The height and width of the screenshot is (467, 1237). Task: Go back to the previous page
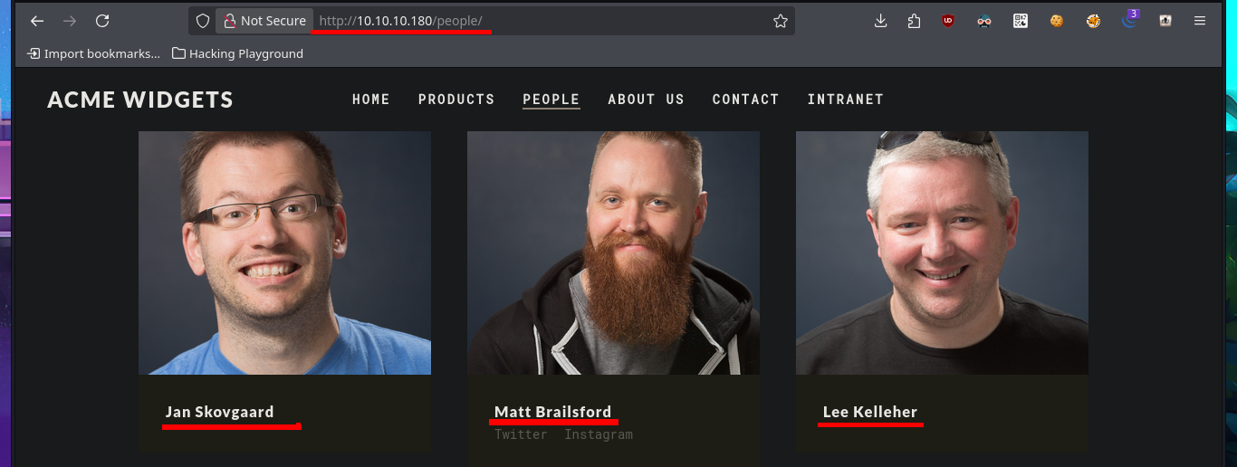37,21
